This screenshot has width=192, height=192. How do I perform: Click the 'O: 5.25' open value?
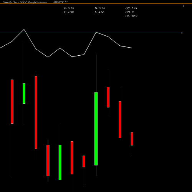[x=69, y=8]
